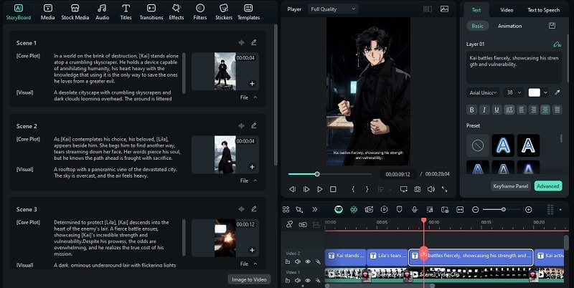Open the Filters tab

[200, 12]
